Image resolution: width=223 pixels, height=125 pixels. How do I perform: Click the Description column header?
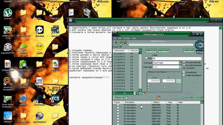pos(137,102)
